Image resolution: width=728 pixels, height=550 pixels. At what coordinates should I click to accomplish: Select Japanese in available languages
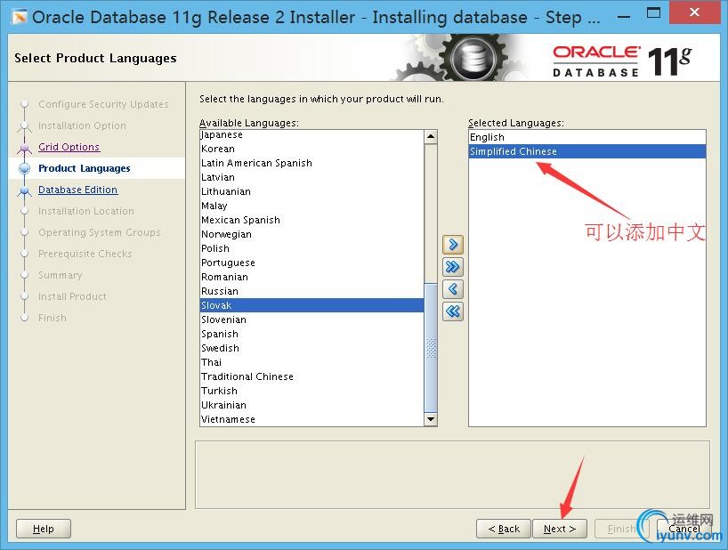(x=311, y=134)
